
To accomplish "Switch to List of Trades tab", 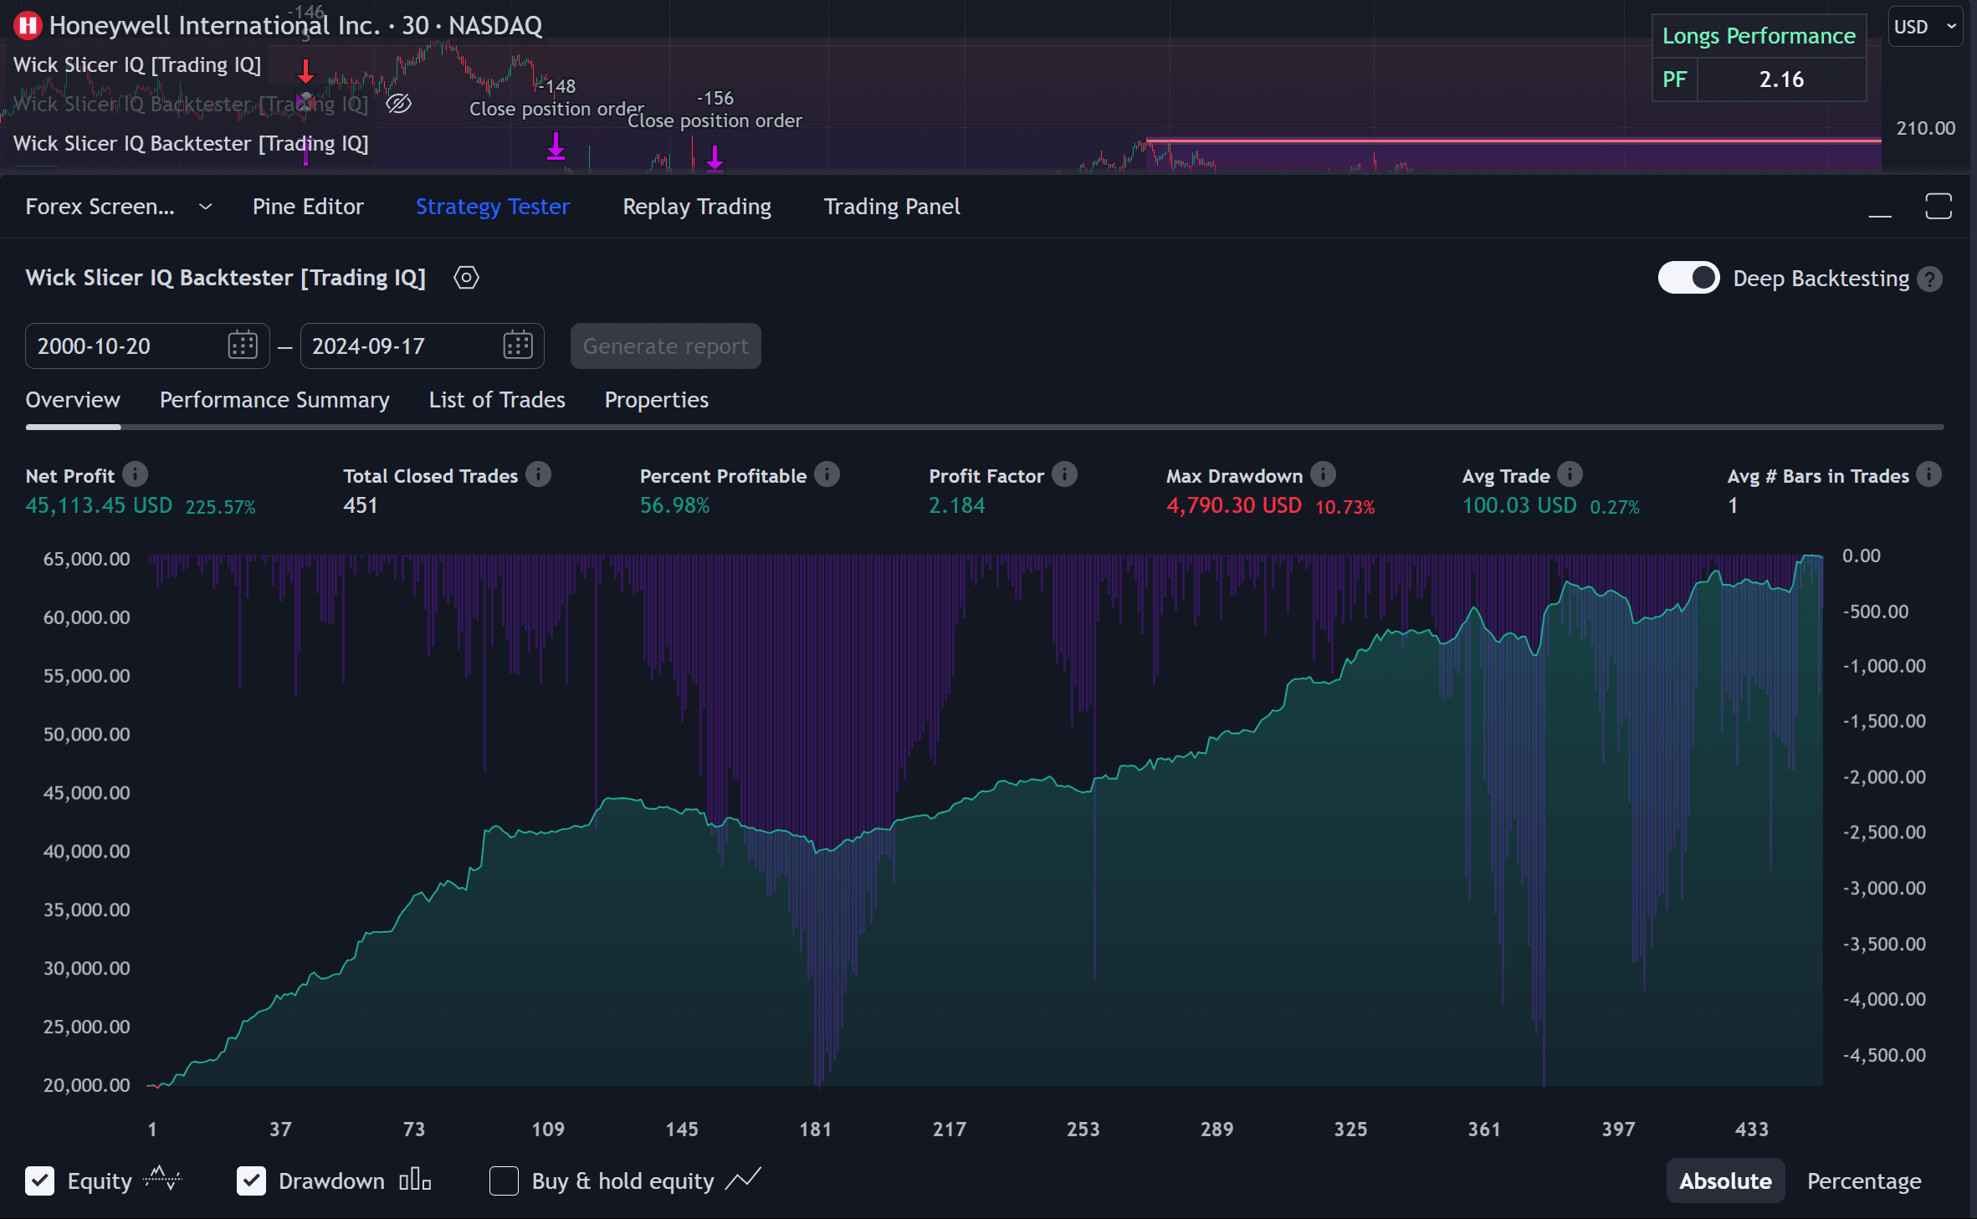I will (497, 400).
